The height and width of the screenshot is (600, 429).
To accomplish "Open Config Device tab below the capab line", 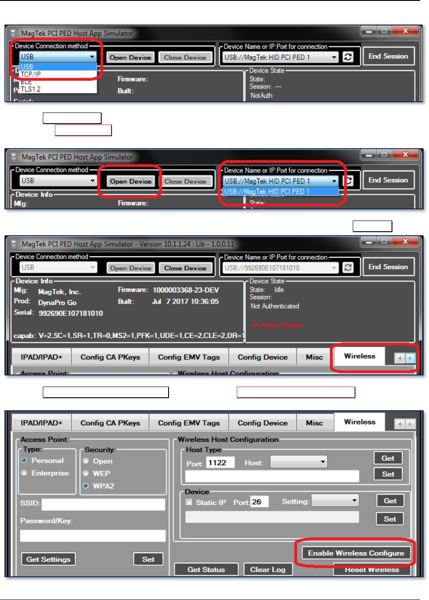I will coord(263,357).
